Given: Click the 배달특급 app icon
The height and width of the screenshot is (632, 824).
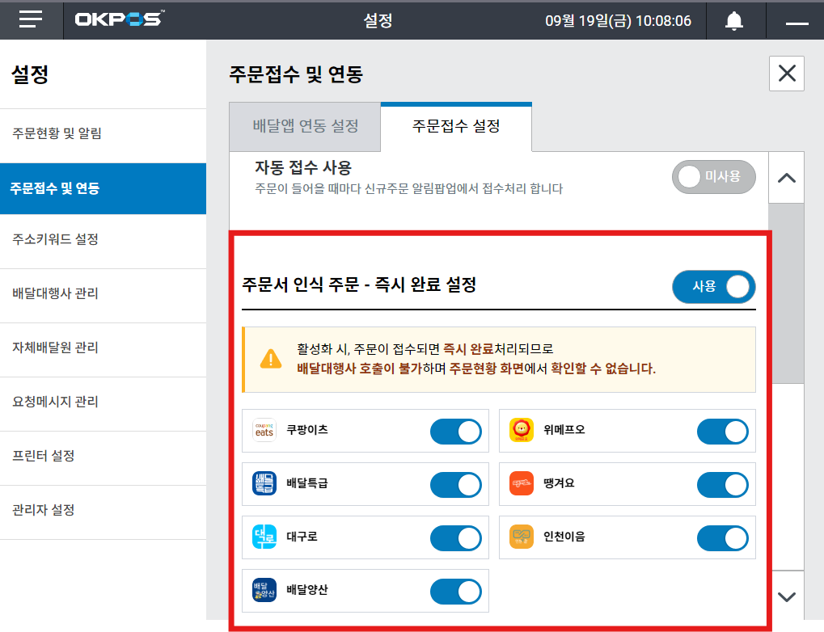Looking at the screenshot, I should point(264,484).
